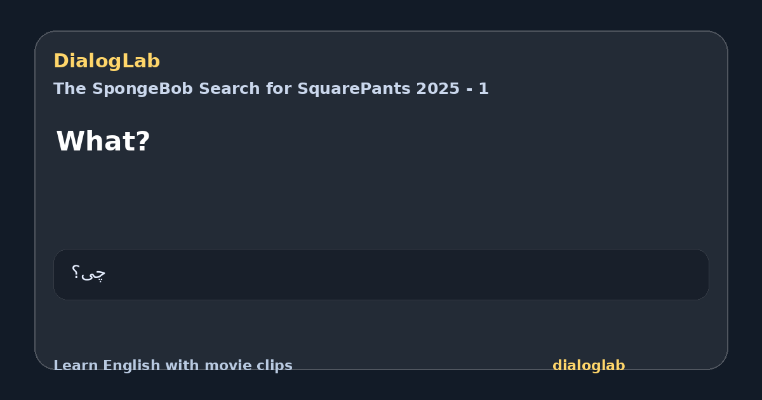Image resolution: width=762 pixels, height=400 pixels.
Task: Select the SpongeBob movie title line
Action: click(x=271, y=89)
